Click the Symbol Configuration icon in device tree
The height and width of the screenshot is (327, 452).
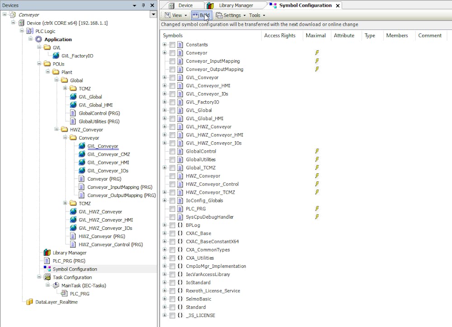[47, 269]
